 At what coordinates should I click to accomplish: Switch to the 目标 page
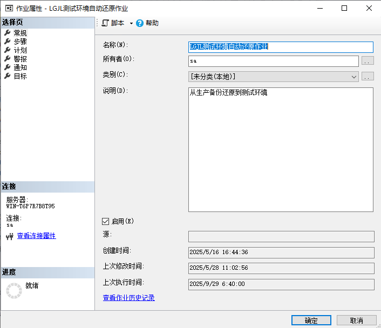[20, 76]
